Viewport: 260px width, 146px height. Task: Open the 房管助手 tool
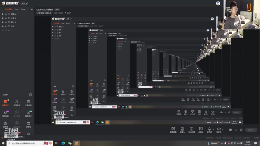click(17, 103)
